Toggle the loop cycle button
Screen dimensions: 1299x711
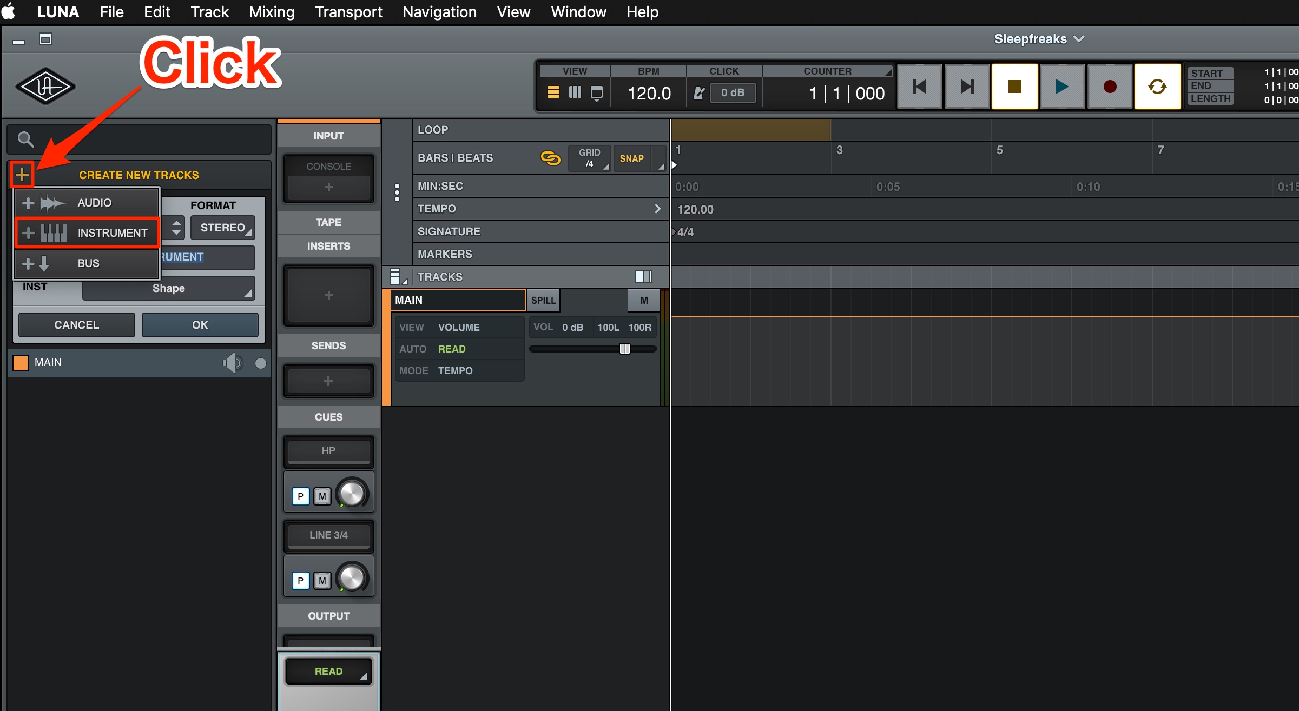click(1157, 87)
